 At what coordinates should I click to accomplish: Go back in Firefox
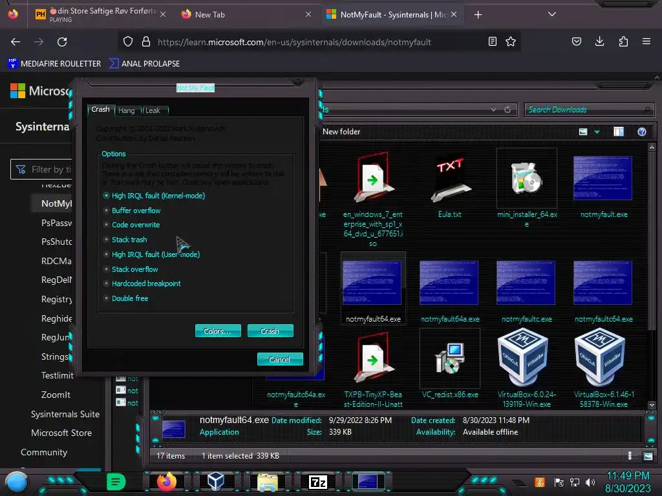point(16,42)
